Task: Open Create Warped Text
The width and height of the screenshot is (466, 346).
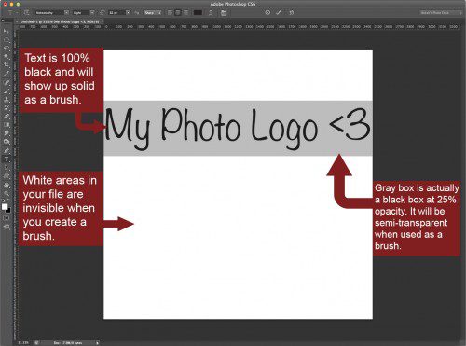Action: click(x=211, y=13)
